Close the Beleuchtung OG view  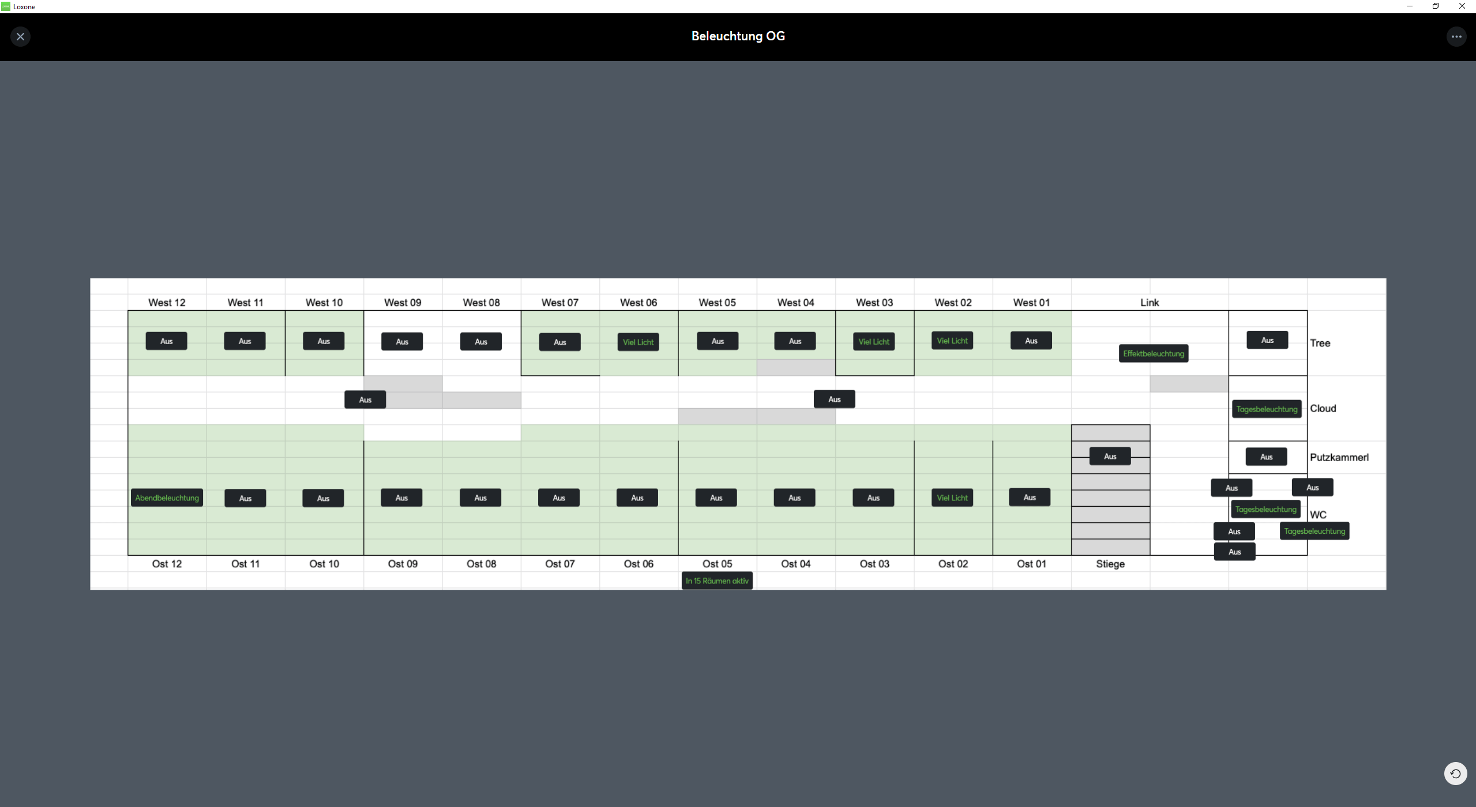[20, 37]
